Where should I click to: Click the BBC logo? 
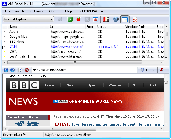tap(24, 85)
